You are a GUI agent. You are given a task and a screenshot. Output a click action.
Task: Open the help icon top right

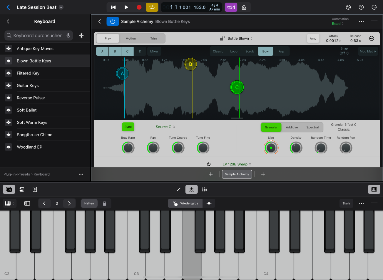click(361, 7)
